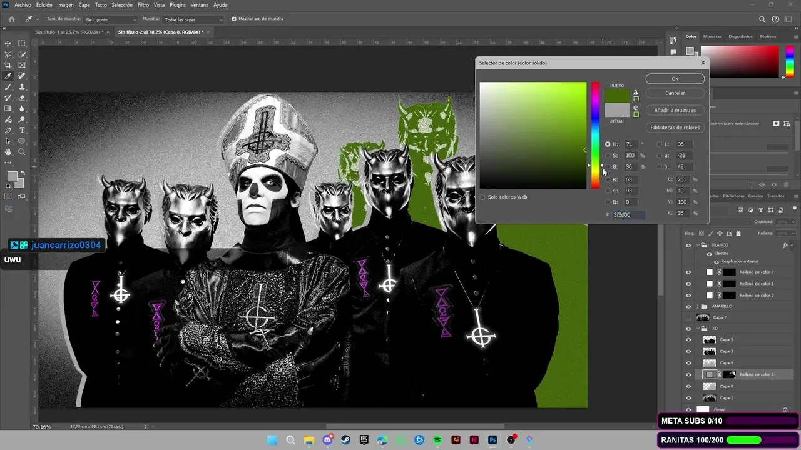Select the Zoom tool in toolbar

click(x=22, y=152)
